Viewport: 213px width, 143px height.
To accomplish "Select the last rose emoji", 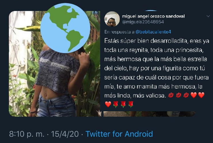I will pos(131,104).
